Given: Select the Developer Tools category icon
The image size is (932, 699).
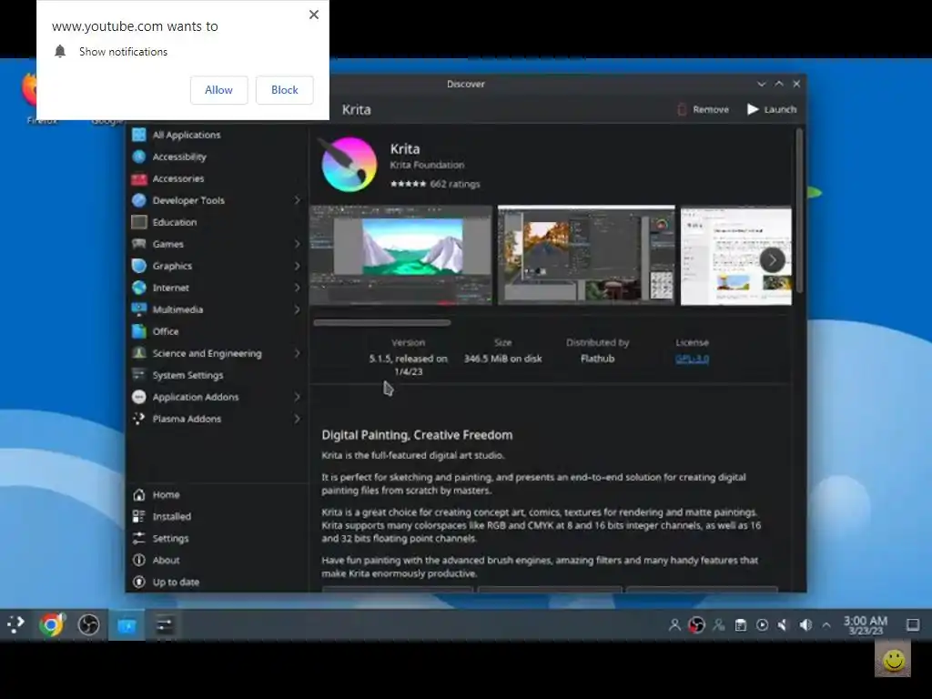Looking at the screenshot, I should (139, 200).
